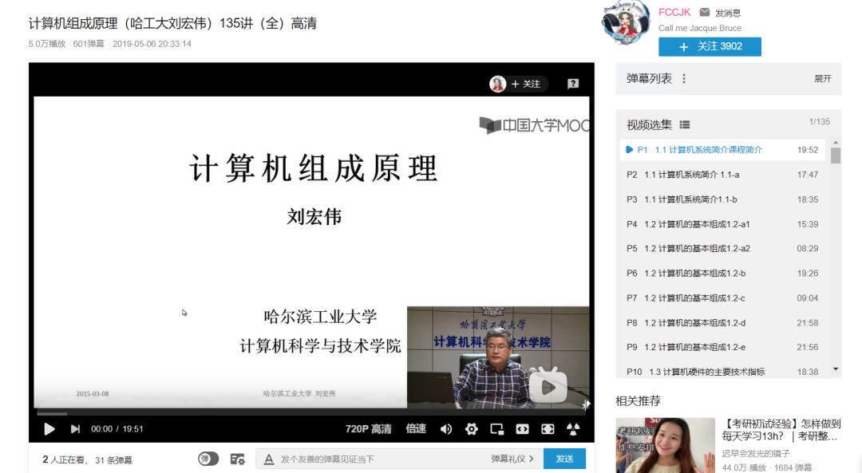Send danmaku with 发送 button
Screen dimensions: 862x473
pos(564,459)
